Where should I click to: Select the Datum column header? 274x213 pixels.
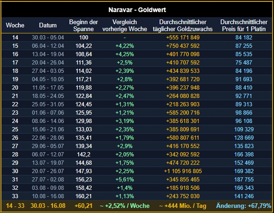point(48,25)
